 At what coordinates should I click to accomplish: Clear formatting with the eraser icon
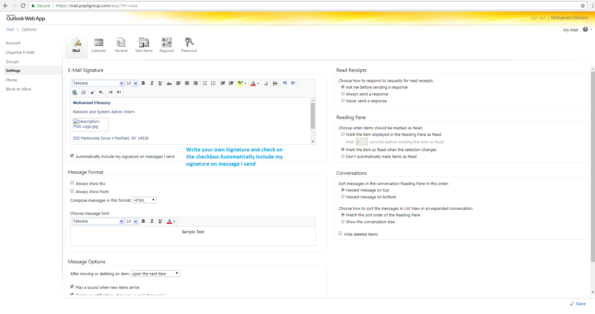pyautogui.click(x=266, y=83)
